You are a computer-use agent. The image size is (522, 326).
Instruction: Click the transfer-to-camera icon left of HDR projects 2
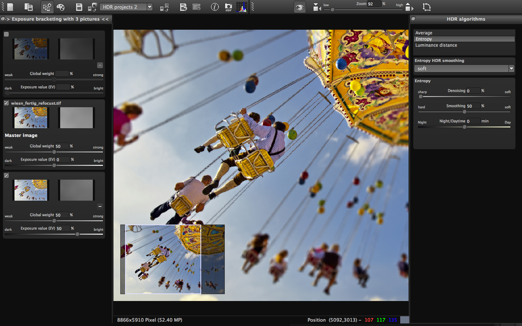tap(92, 7)
